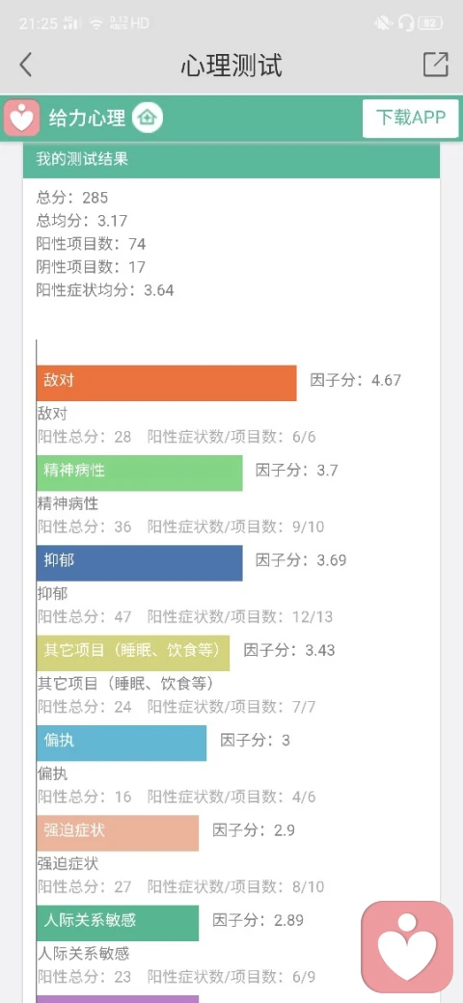Select the green 精神病性 factor bar

tap(140, 474)
